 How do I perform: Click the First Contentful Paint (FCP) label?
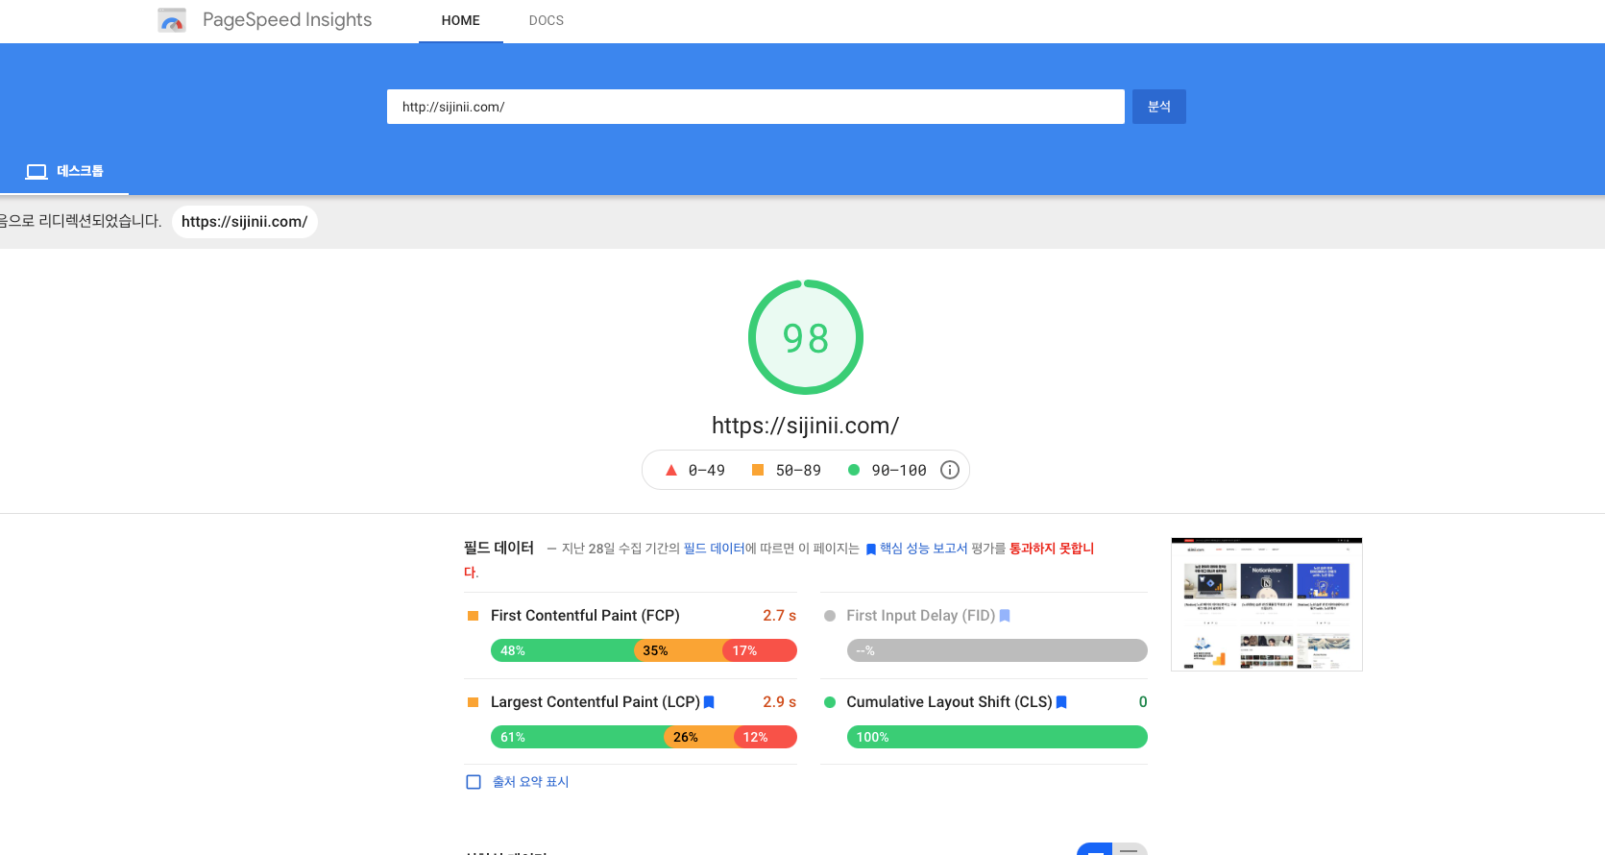pyautogui.click(x=585, y=616)
